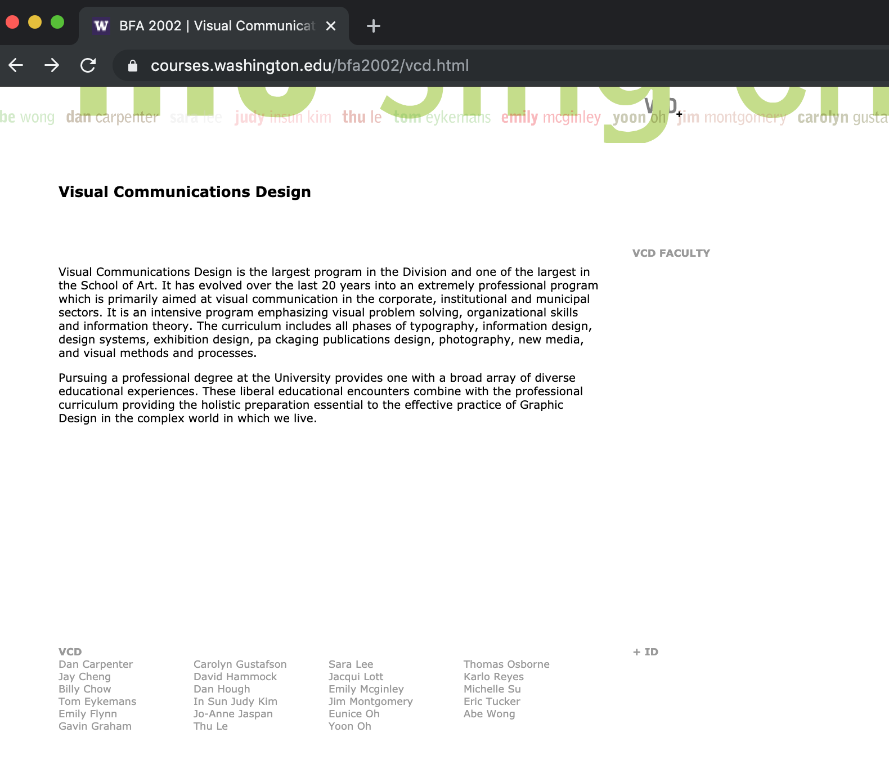Open Yoon Oh's page in list

350,726
